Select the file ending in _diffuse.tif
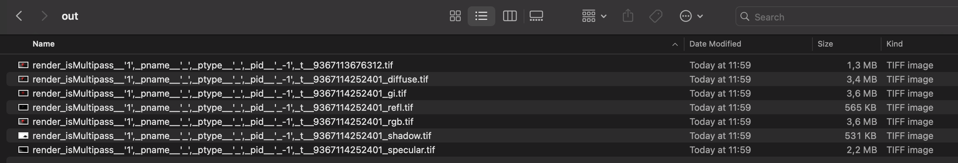 point(230,79)
